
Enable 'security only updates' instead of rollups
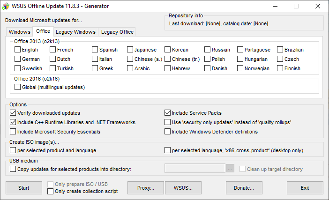point(167,122)
